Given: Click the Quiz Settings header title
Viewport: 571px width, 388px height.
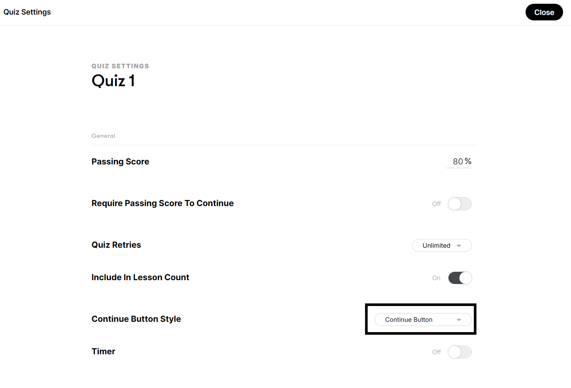Looking at the screenshot, I should [x=27, y=12].
